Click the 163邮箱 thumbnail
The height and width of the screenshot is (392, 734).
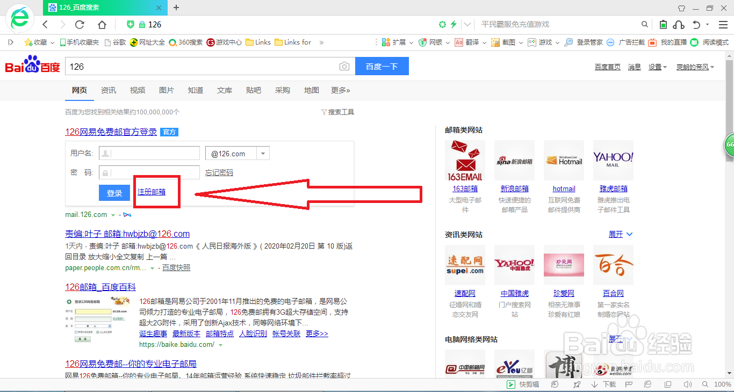pos(465,161)
